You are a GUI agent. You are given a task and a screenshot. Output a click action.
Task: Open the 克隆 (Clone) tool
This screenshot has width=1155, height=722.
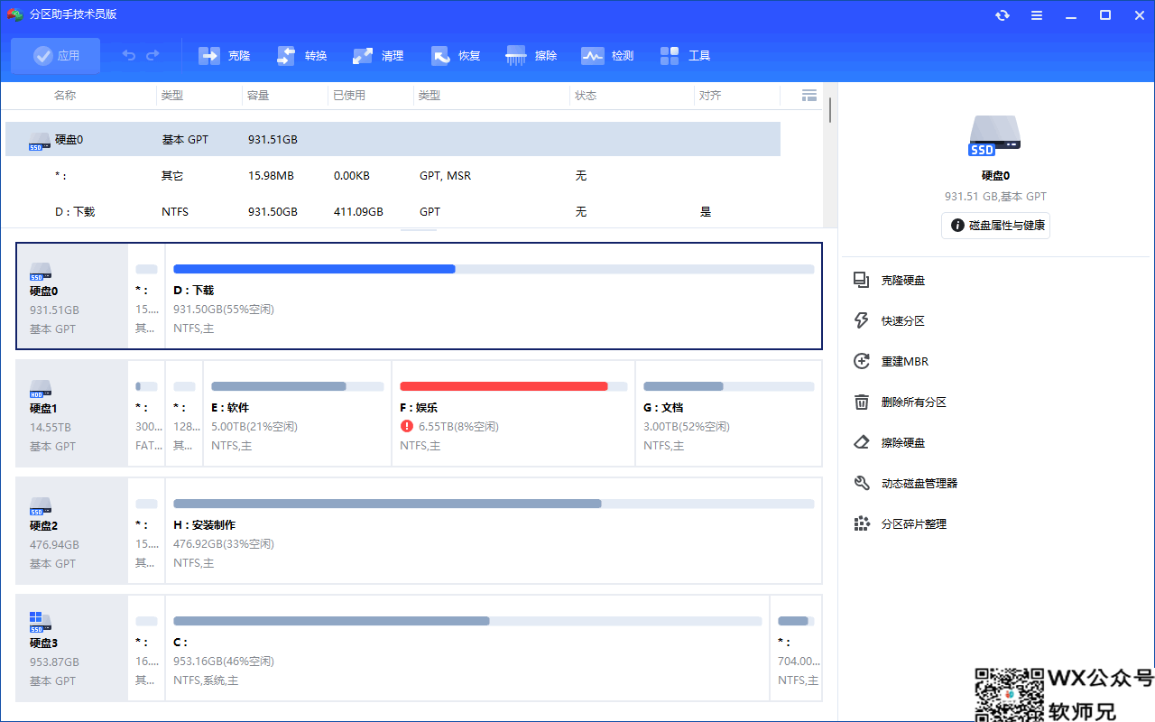pos(225,56)
